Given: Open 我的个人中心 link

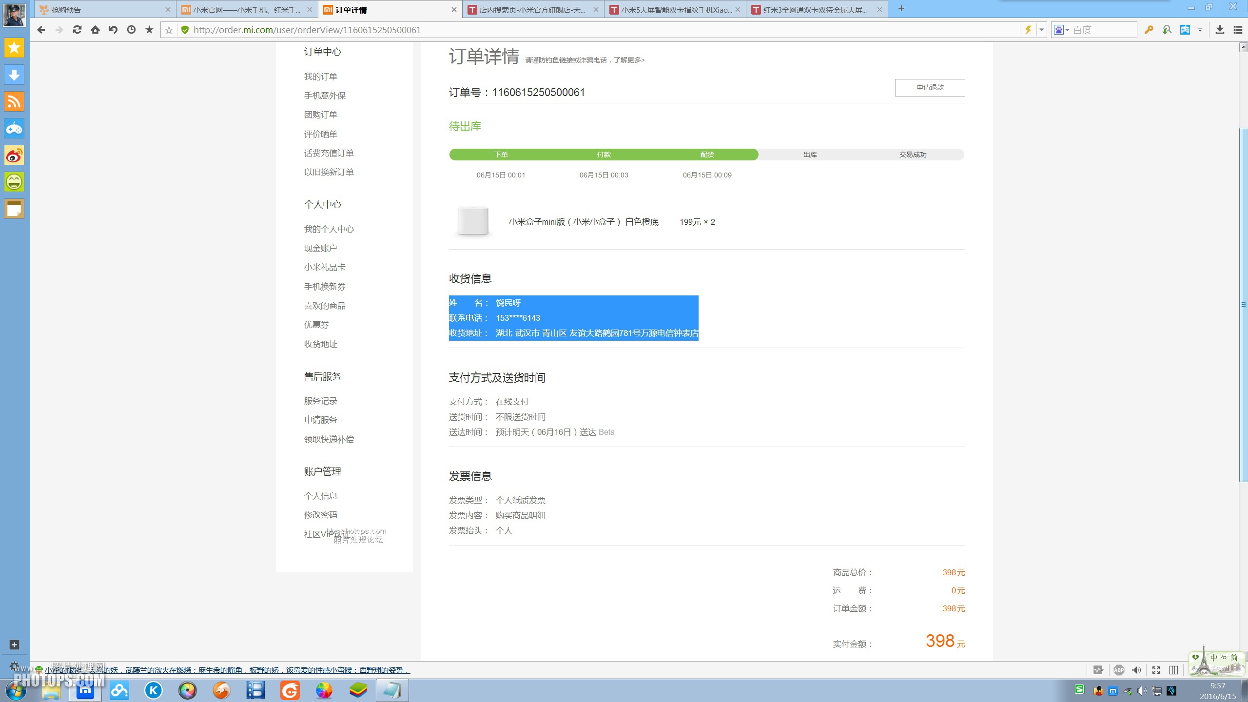Looking at the screenshot, I should tap(329, 229).
